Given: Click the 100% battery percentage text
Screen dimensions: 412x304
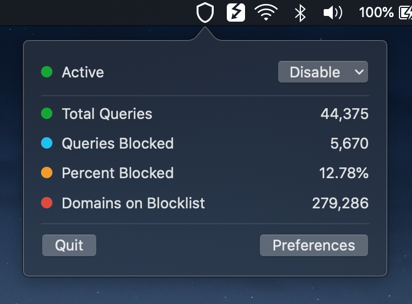Looking at the screenshot, I should pos(376,13).
